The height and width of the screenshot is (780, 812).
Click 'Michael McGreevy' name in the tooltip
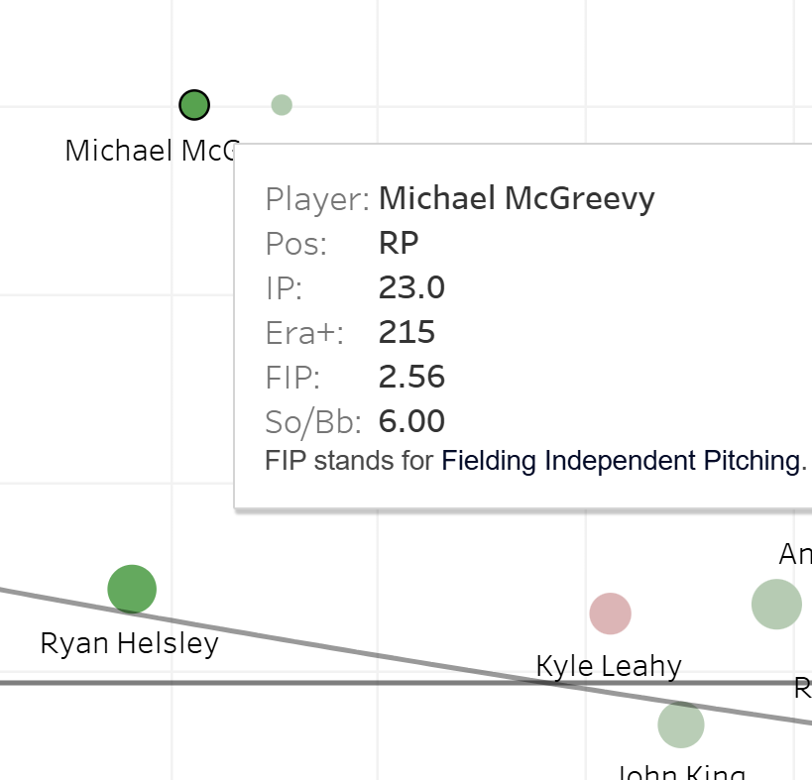tap(517, 198)
